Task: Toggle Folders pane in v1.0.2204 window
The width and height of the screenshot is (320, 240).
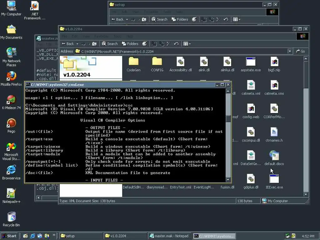Action: [130, 44]
